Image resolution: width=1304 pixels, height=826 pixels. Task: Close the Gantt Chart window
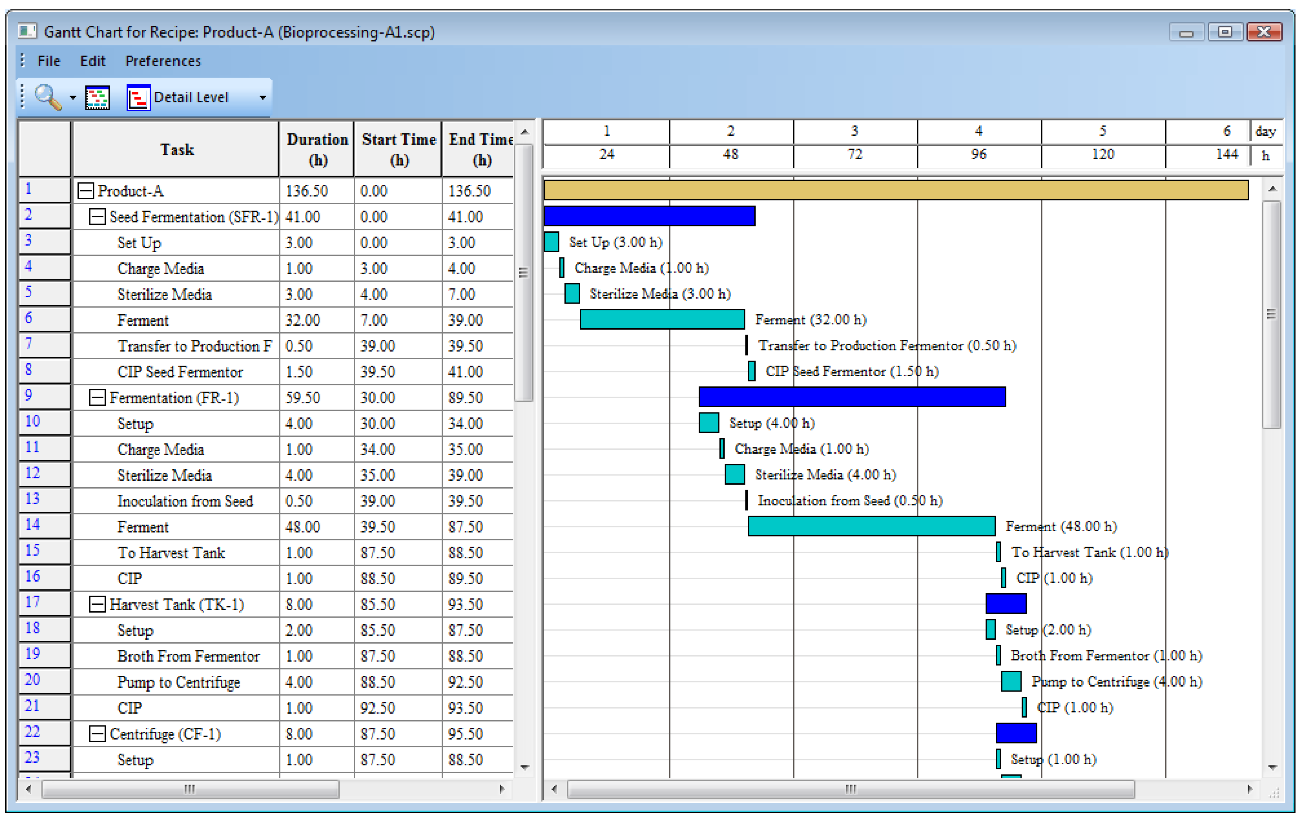click(x=1264, y=32)
